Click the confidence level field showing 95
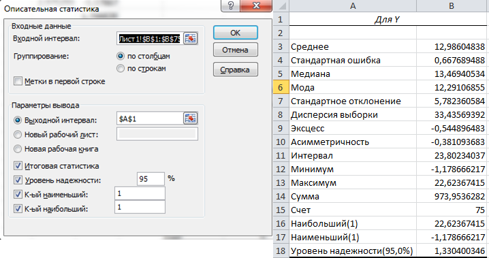 (x=151, y=179)
